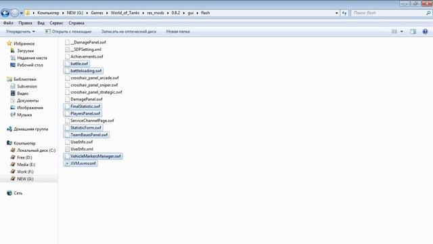This screenshot has height=244, width=433.
Task: Open the recent locations dropdown arrow
Action: point(21,13)
